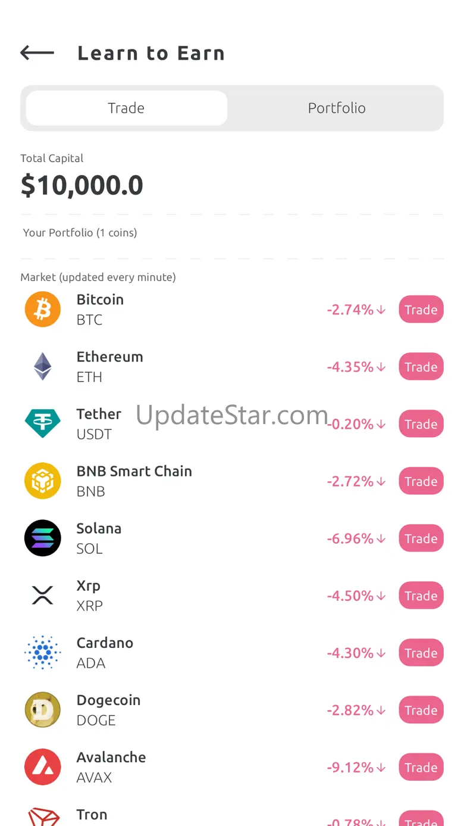Click the BNB Smart Chain logo
Screen dimensions: 464x826
[43, 481]
